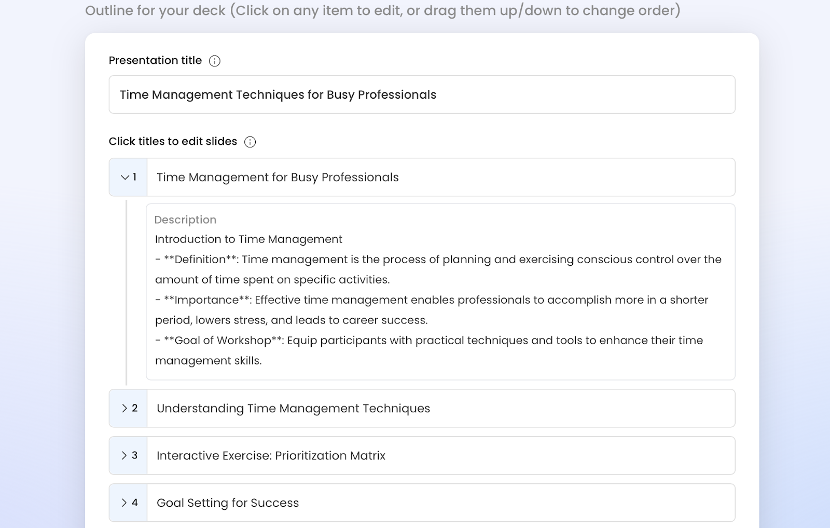This screenshot has width=830, height=528.
Task: Click the slide 1 Description text area
Action: tap(440, 292)
